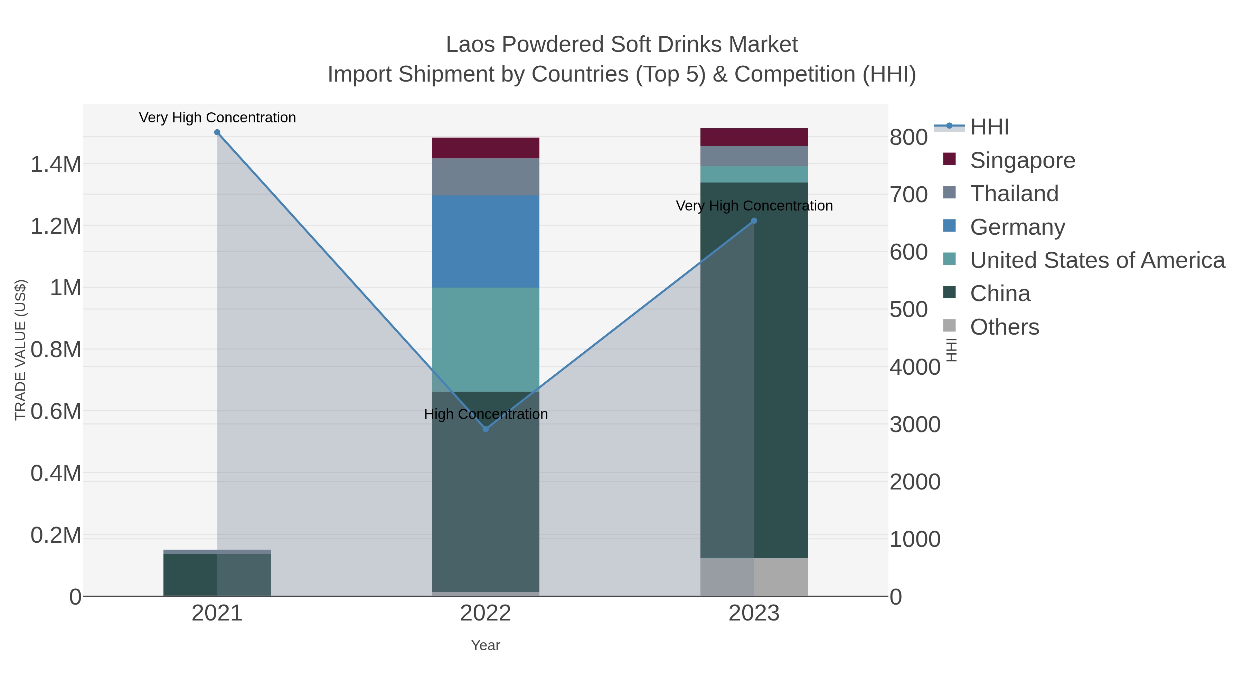Click the 2023 x-axis tick label
This screenshot has width=1244, height=700.
pos(754,614)
